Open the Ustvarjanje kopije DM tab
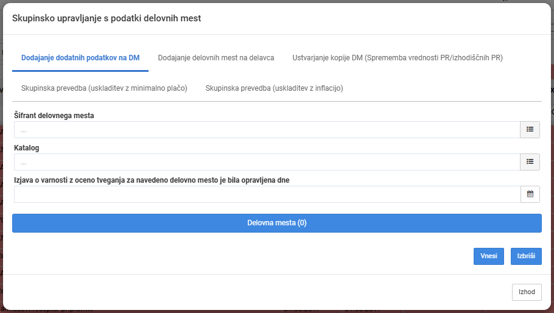 pyautogui.click(x=398, y=58)
